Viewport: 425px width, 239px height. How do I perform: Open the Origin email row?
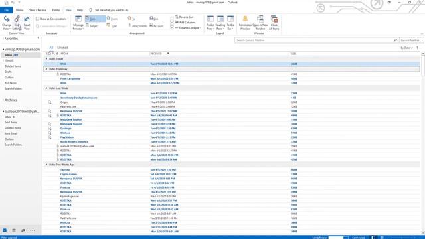coord(232,102)
